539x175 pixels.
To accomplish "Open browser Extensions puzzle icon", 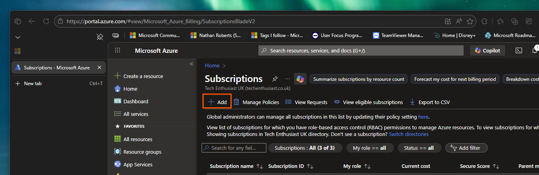I will coord(485,21).
